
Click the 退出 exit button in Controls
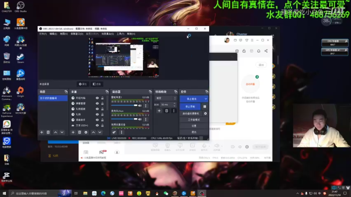tap(194, 132)
